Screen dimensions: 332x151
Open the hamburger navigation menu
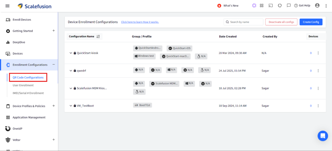(7, 6)
